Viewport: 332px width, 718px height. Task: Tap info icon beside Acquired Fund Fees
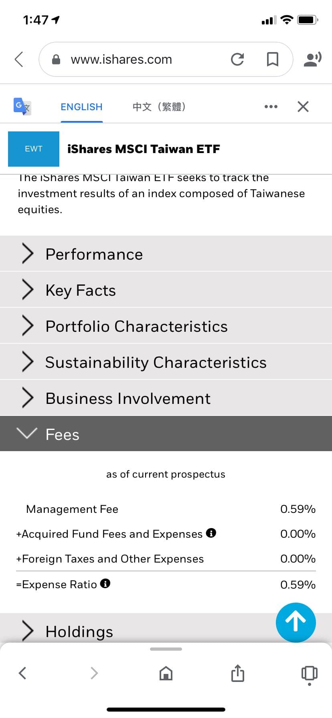(211, 533)
